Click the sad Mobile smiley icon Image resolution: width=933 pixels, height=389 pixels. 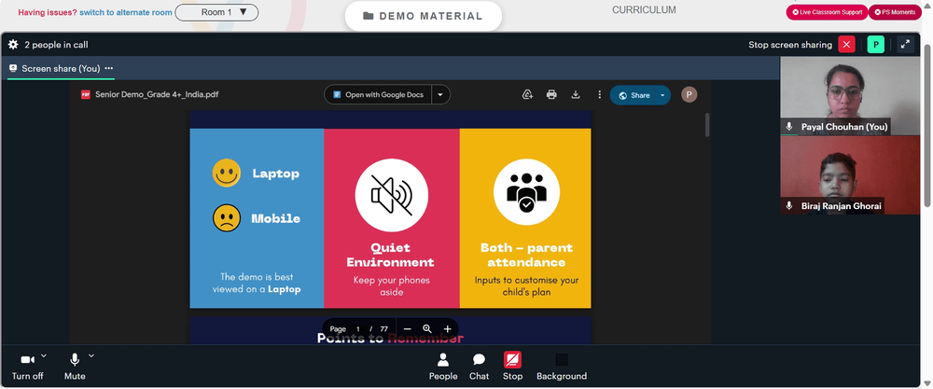(x=227, y=218)
